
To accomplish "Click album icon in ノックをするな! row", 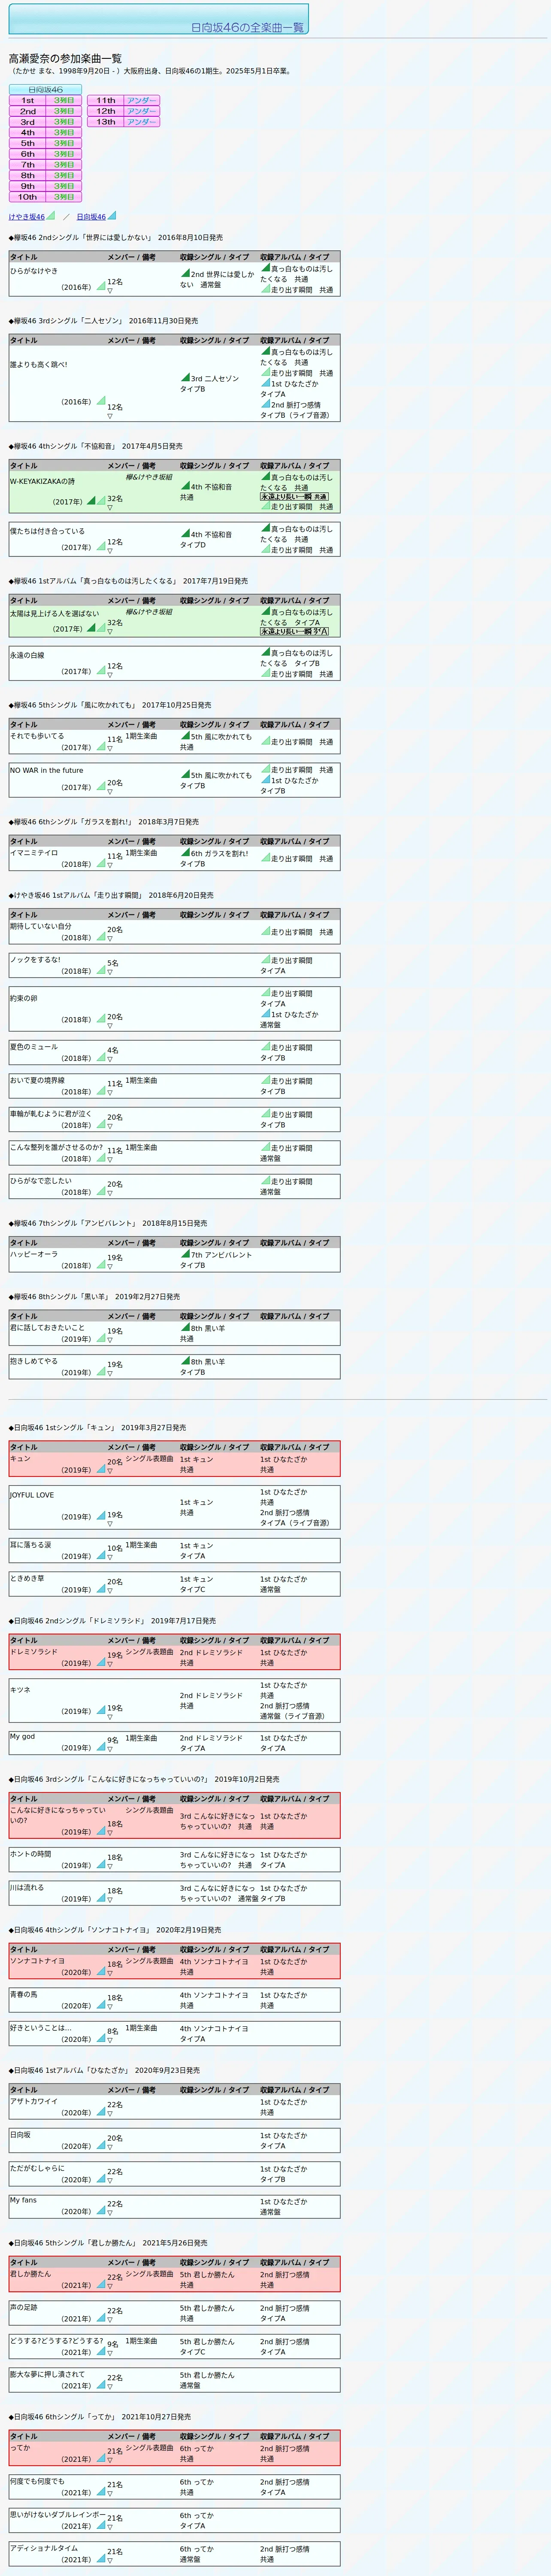I will (x=265, y=959).
